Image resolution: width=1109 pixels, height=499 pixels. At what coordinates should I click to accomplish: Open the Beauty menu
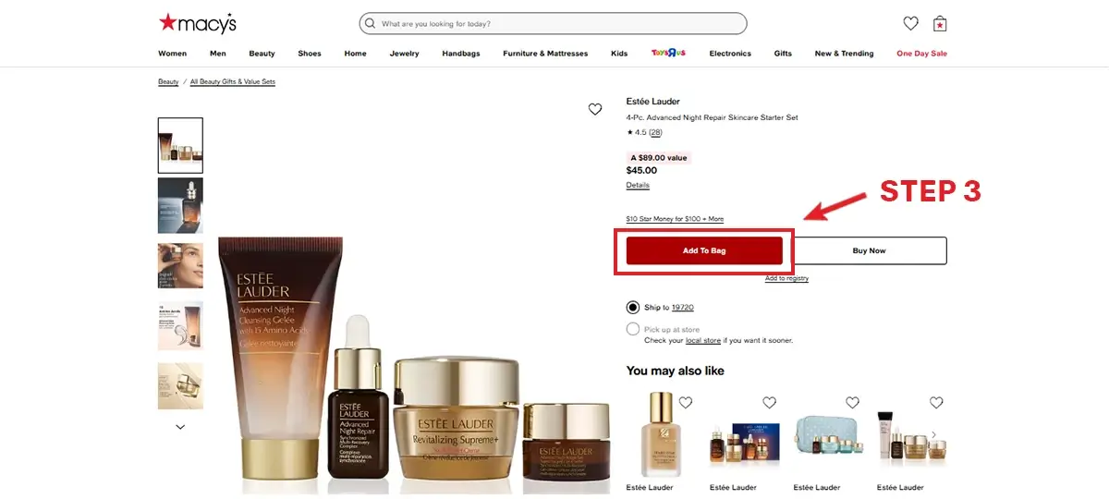tap(262, 54)
